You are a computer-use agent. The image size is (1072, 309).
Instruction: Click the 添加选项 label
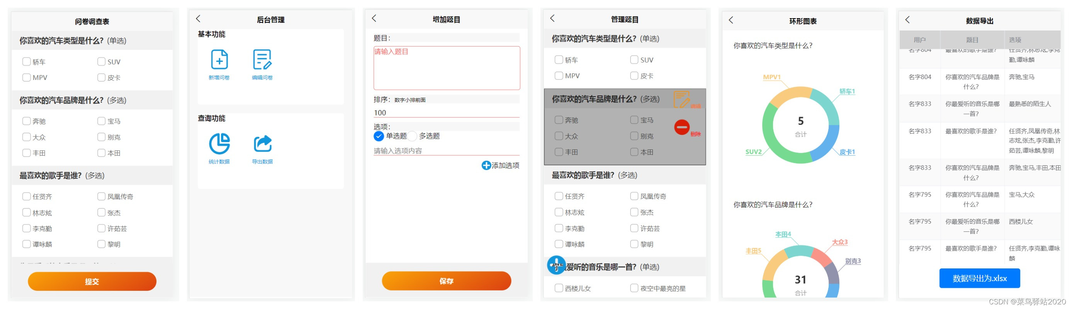(x=506, y=166)
